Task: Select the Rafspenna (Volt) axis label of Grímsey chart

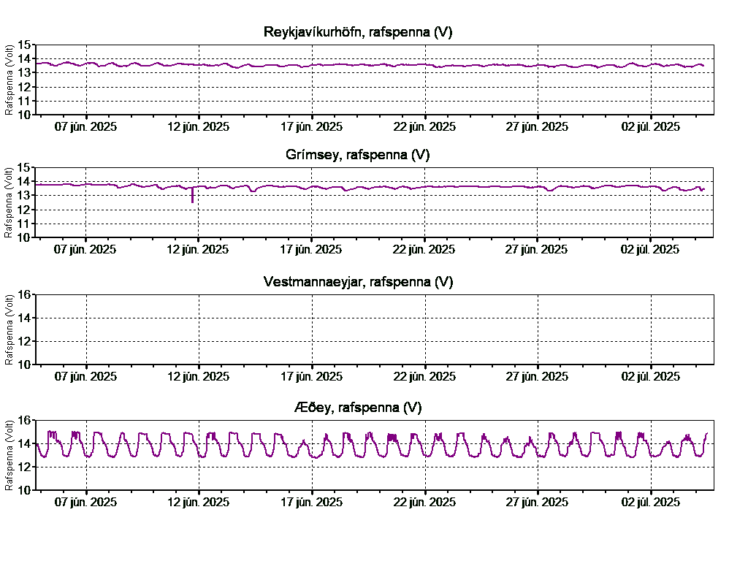Action: point(9,202)
